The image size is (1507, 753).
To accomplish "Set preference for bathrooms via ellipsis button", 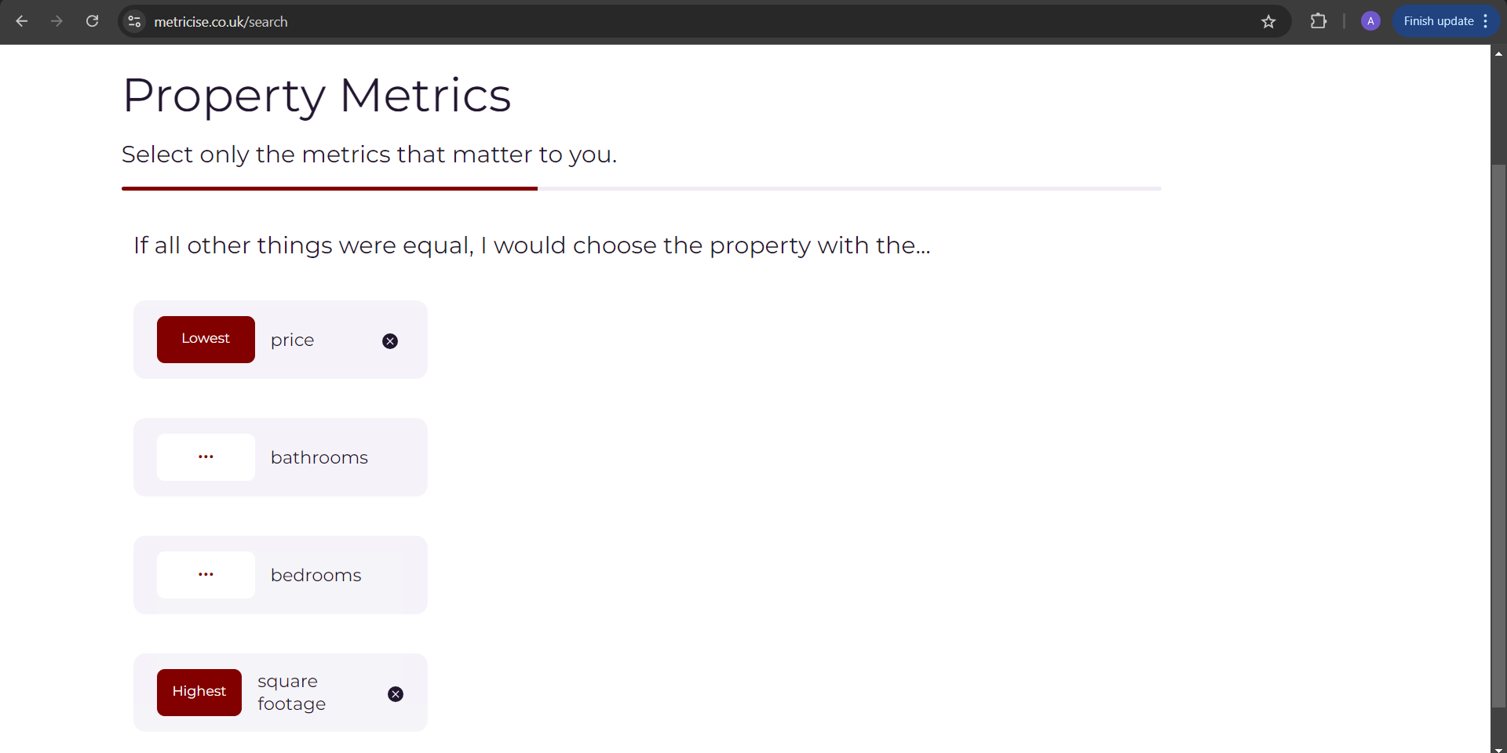I will [206, 457].
